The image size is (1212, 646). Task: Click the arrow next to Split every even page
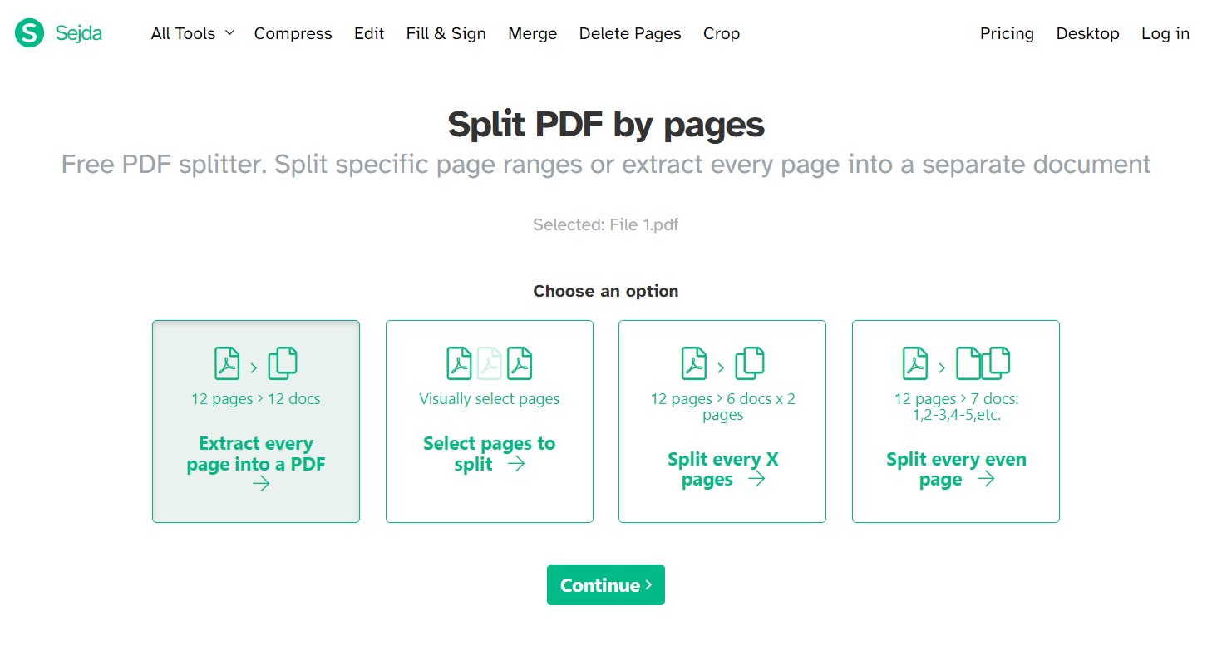988,479
